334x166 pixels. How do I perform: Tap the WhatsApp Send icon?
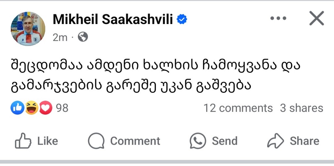coord(198,141)
